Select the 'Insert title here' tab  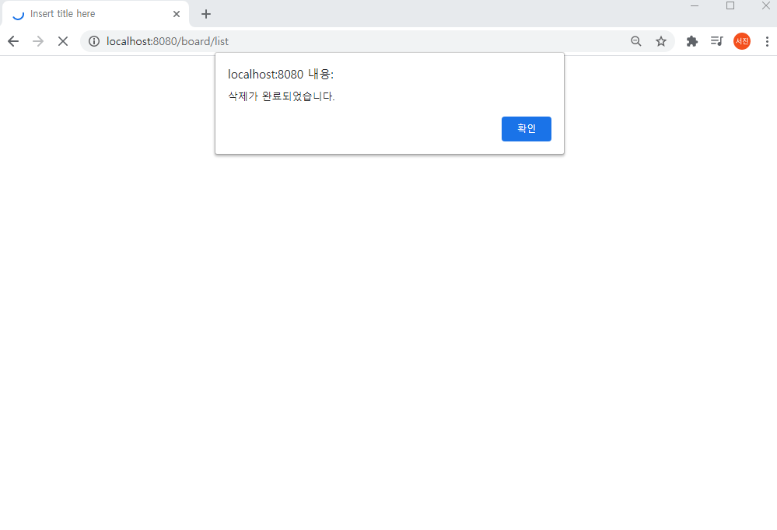point(95,14)
